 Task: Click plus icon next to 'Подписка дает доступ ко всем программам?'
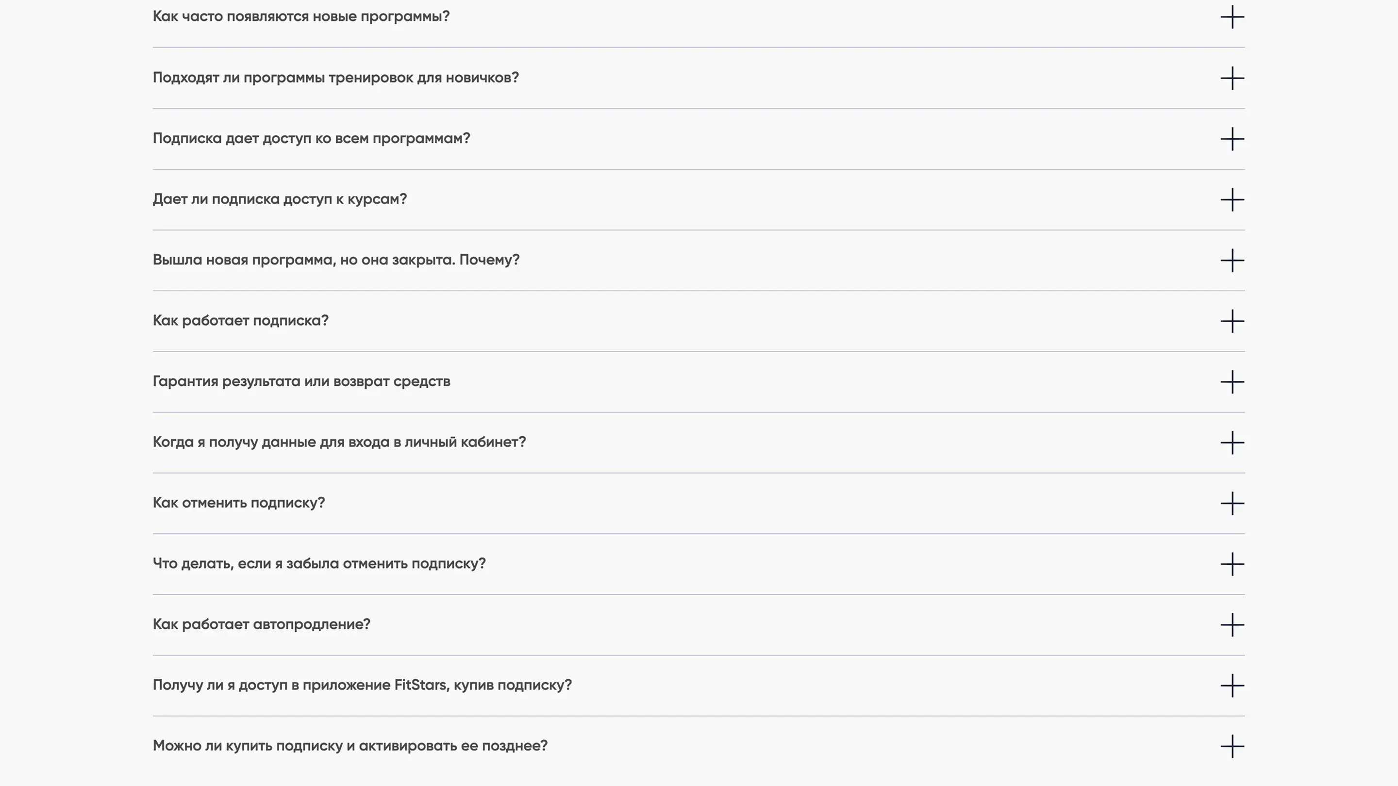[1232, 139]
